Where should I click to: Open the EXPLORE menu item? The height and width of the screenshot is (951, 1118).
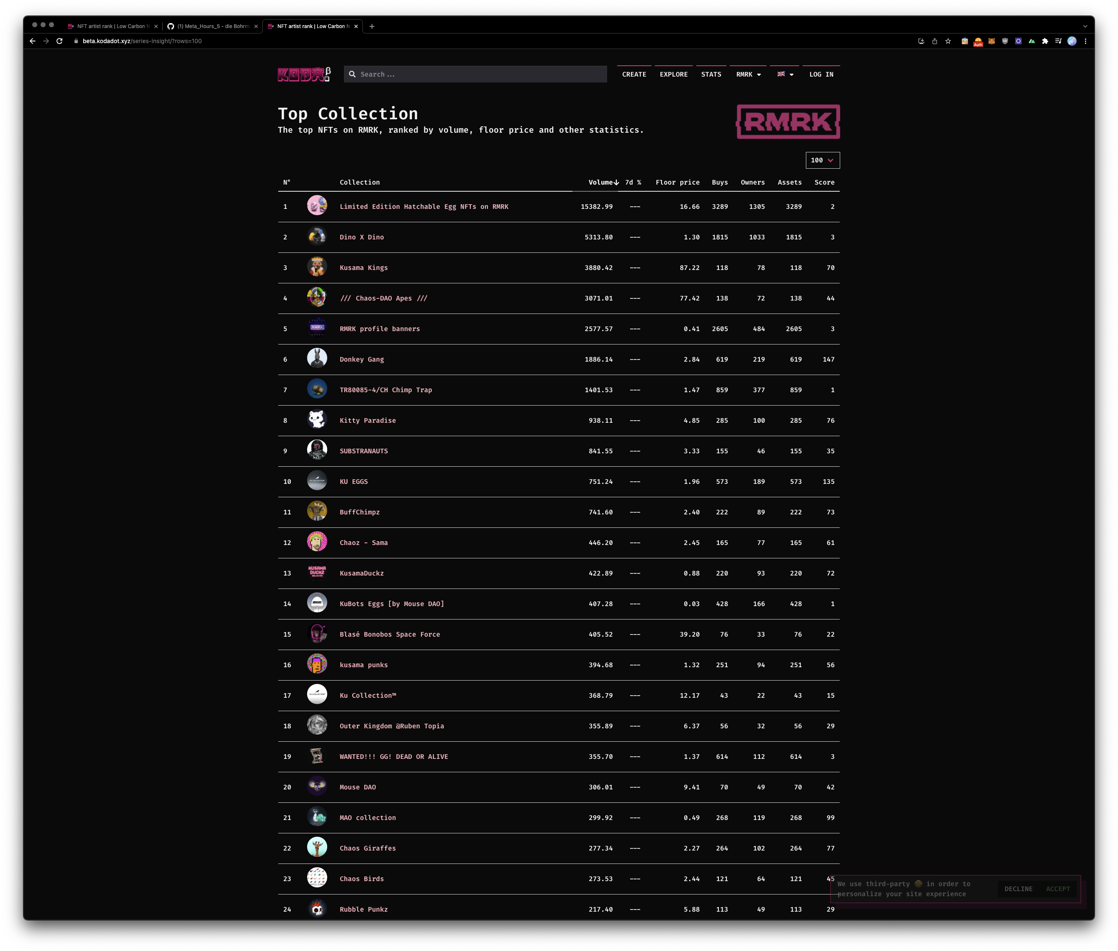coord(674,75)
